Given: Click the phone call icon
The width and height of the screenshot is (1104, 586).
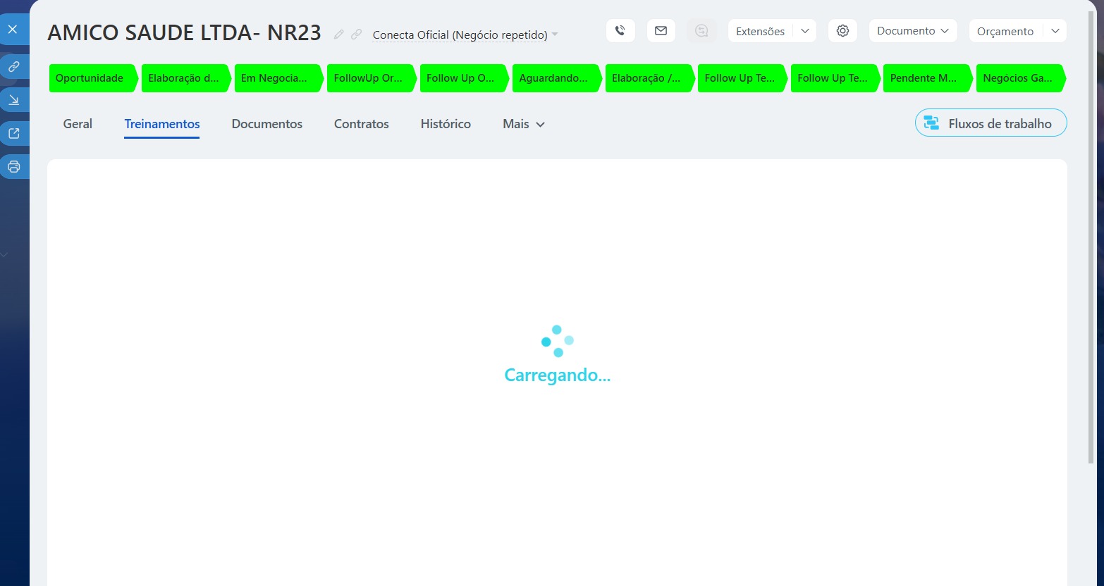Looking at the screenshot, I should 620,31.
